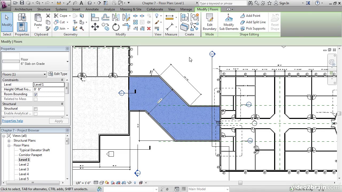Click Add Split Line button
This screenshot has width=342, height=192.
pos(253,22)
